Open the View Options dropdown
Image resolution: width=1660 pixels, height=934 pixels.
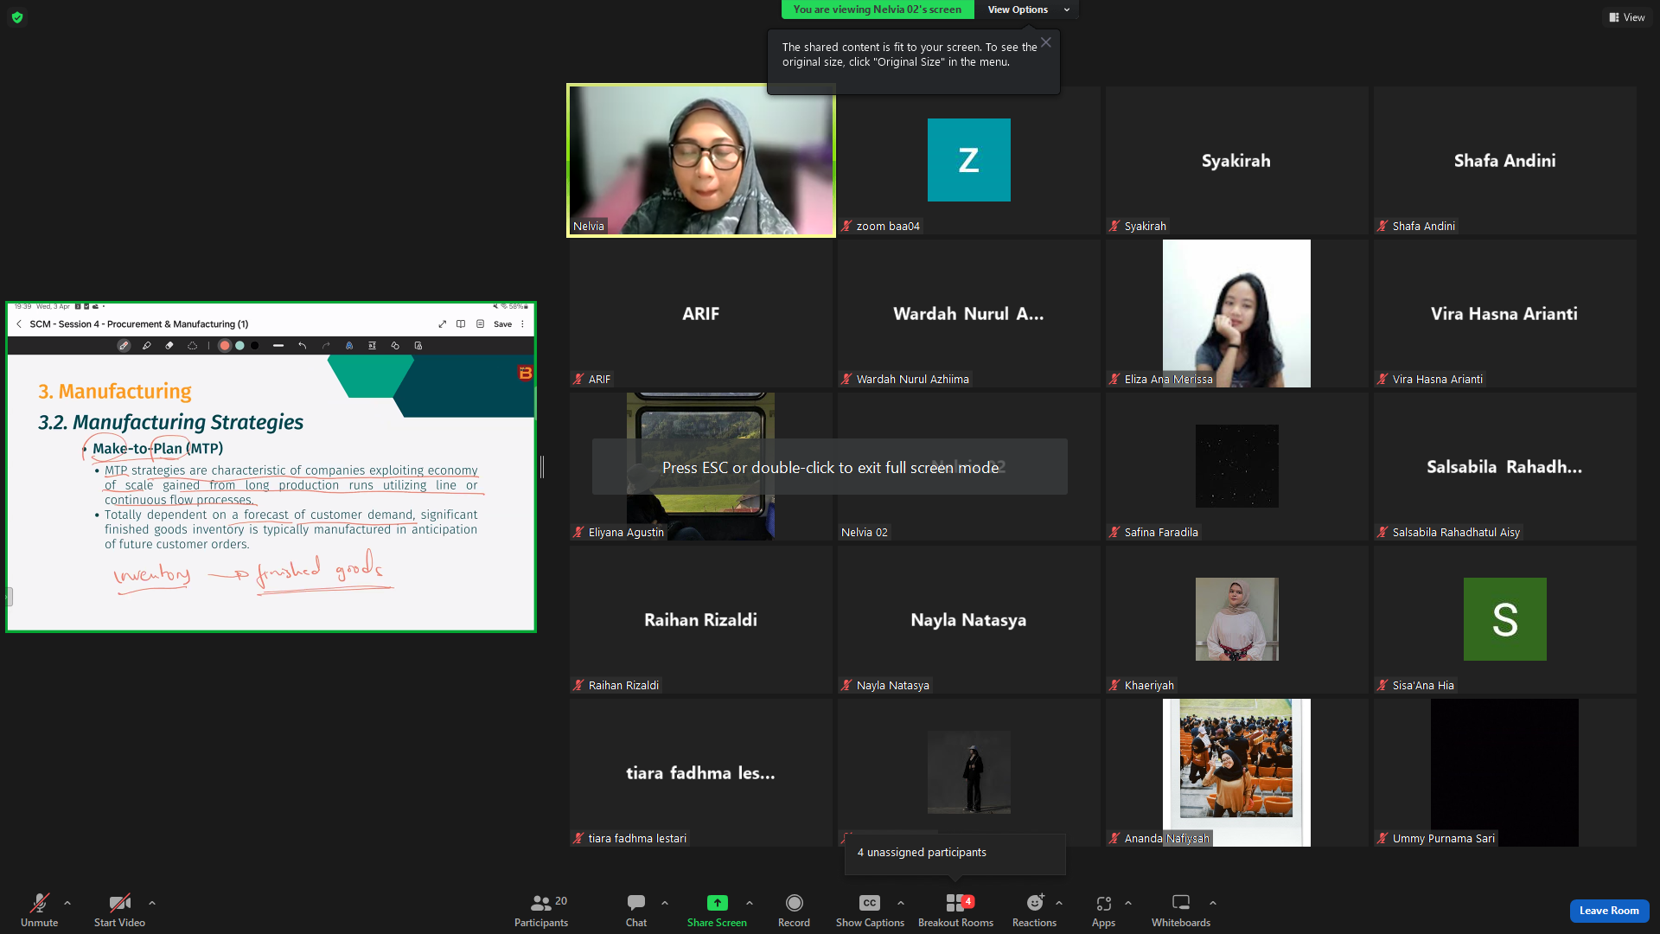tap(1027, 10)
